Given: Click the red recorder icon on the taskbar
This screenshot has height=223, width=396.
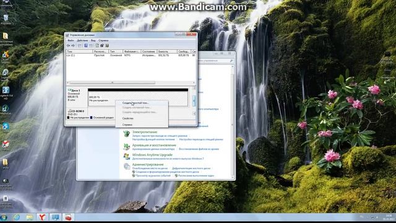Looking at the screenshot, I should click(68, 217).
